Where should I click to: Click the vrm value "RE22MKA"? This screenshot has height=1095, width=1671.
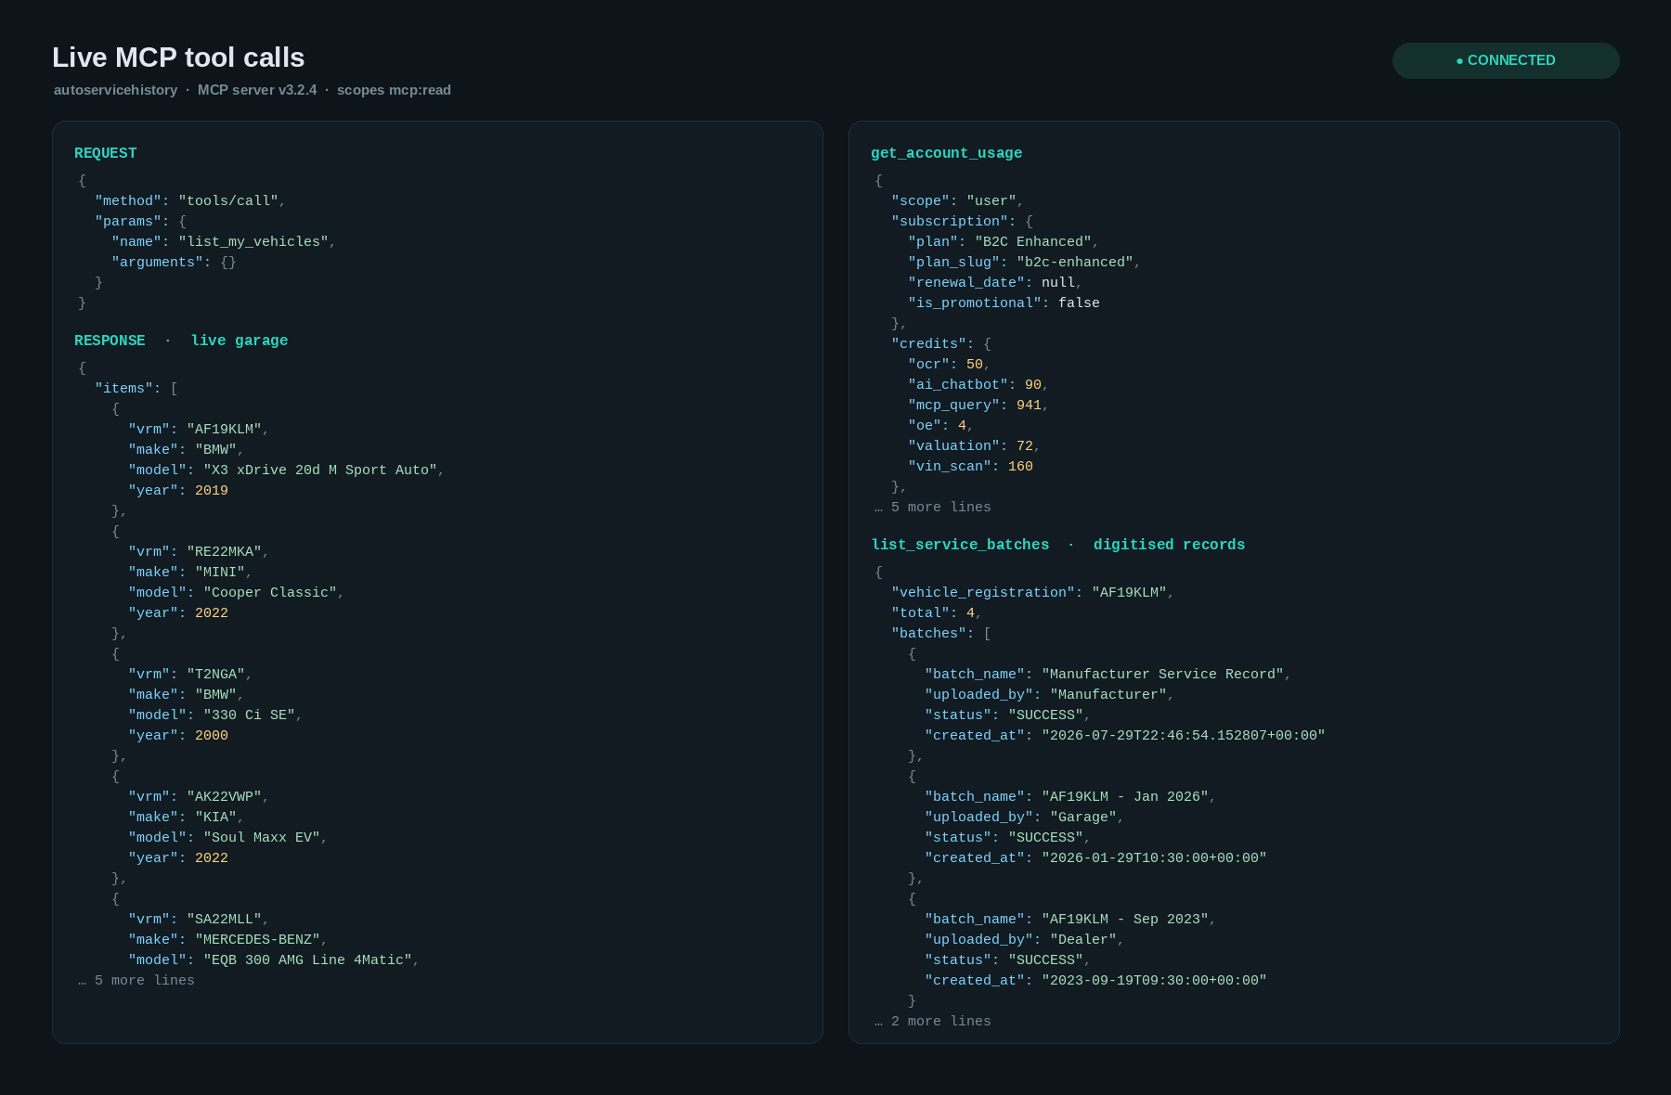[x=224, y=552]
